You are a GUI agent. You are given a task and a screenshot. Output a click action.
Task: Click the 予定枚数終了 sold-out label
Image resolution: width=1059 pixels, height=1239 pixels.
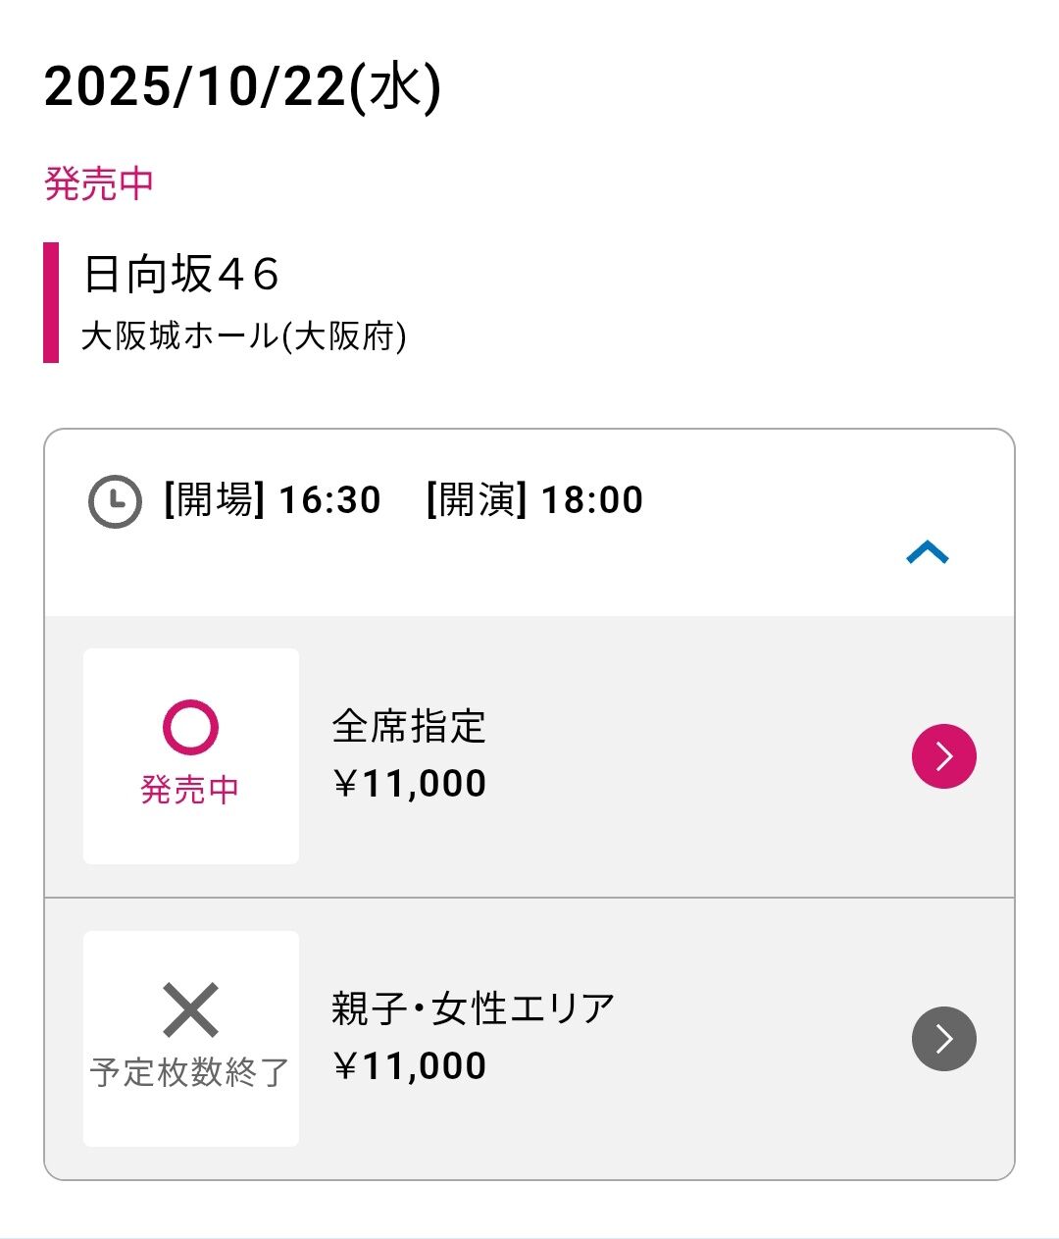click(190, 1072)
